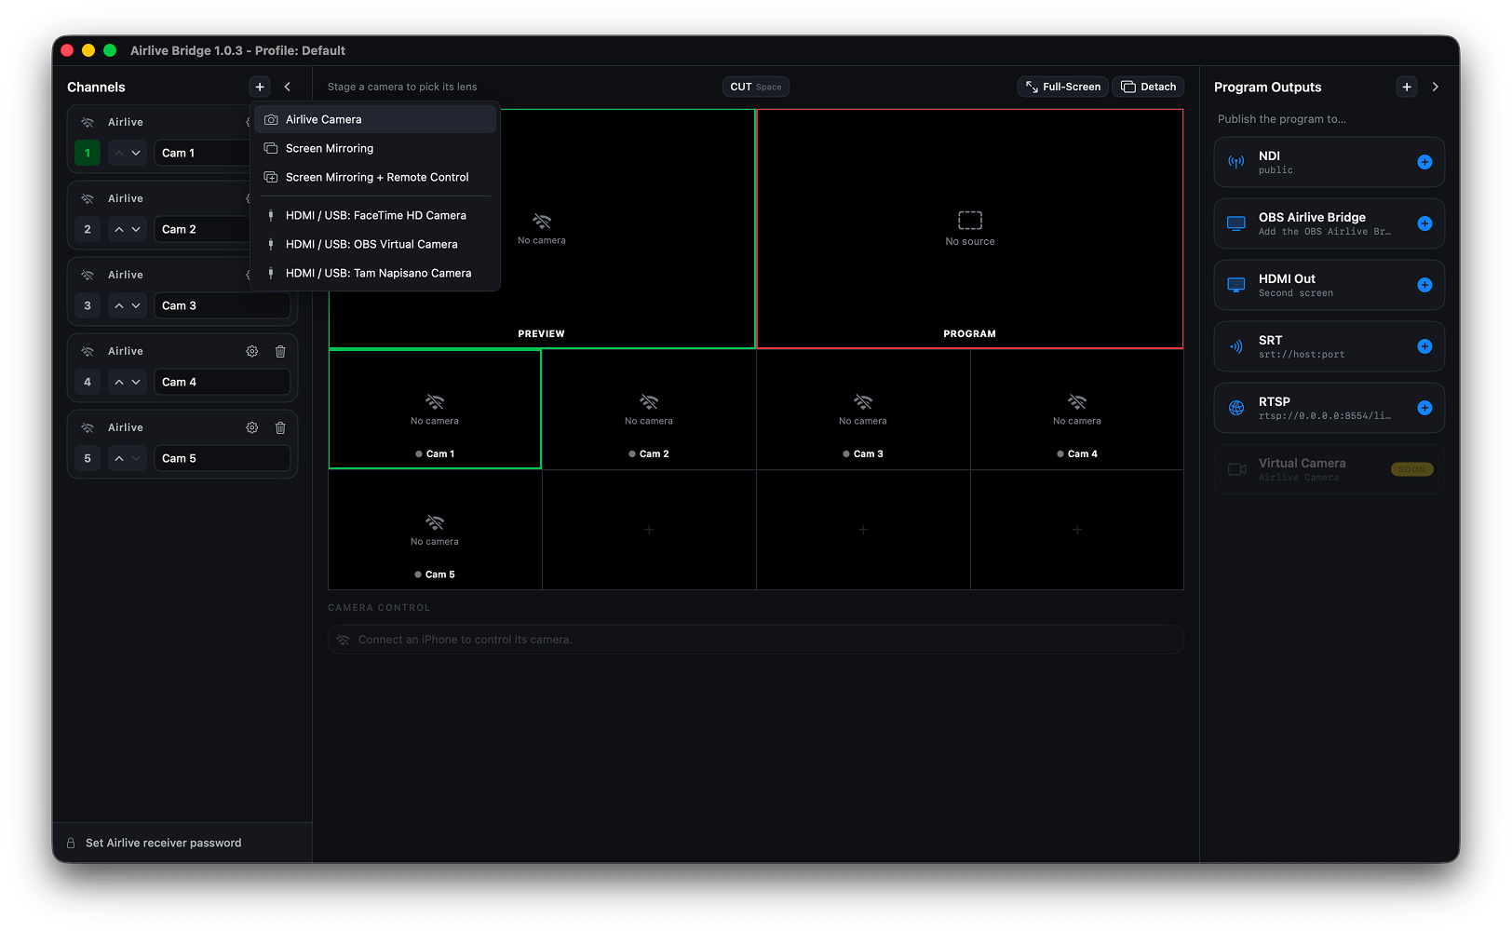1512x932 pixels.
Task: Open Full-Screen multiview
Action: [x=1062, y=87]
